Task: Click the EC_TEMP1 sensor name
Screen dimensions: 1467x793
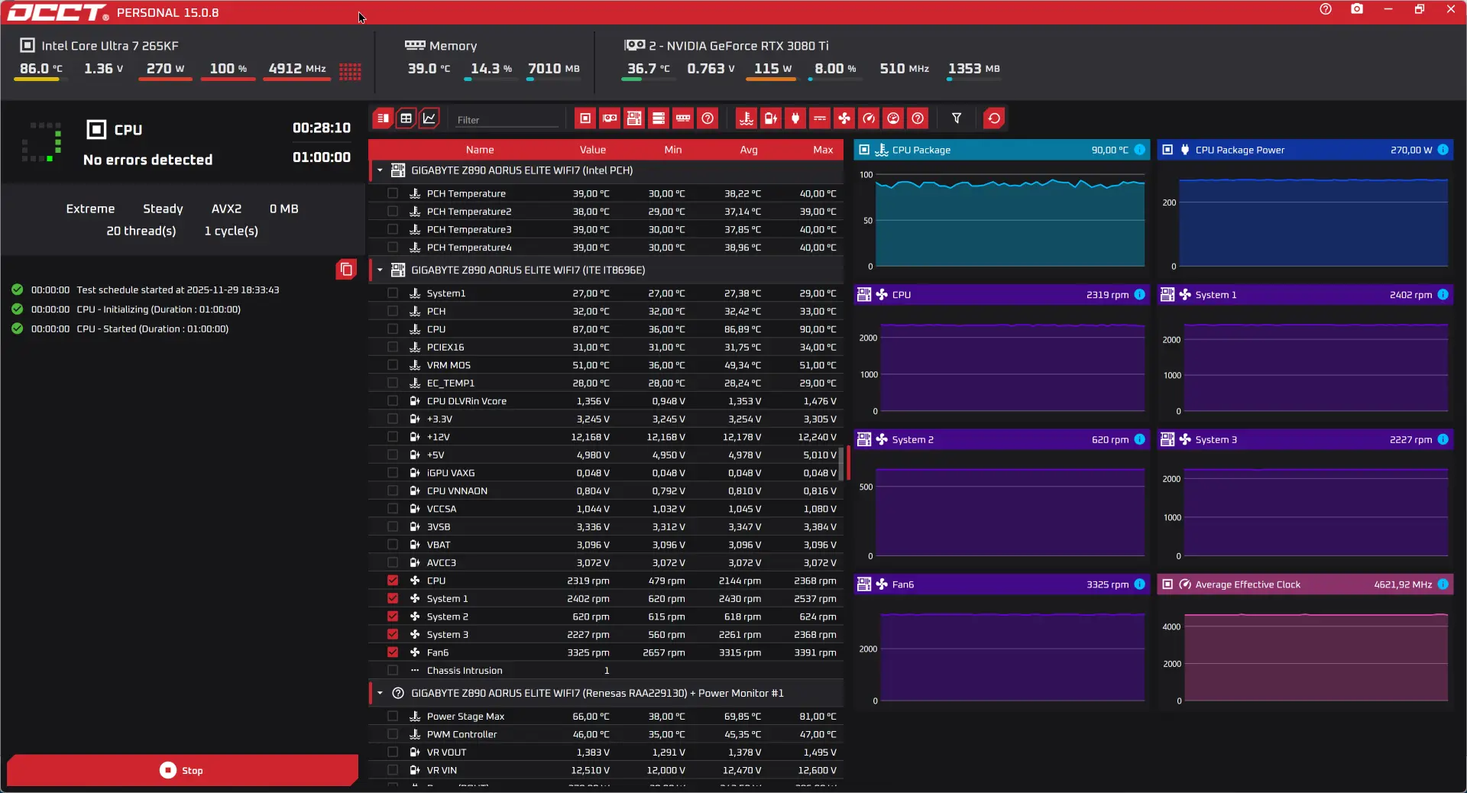Action: [x=451, y=384]
